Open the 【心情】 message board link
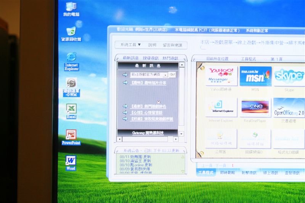This screenshot has height=203, width=305. pos(146,112)
